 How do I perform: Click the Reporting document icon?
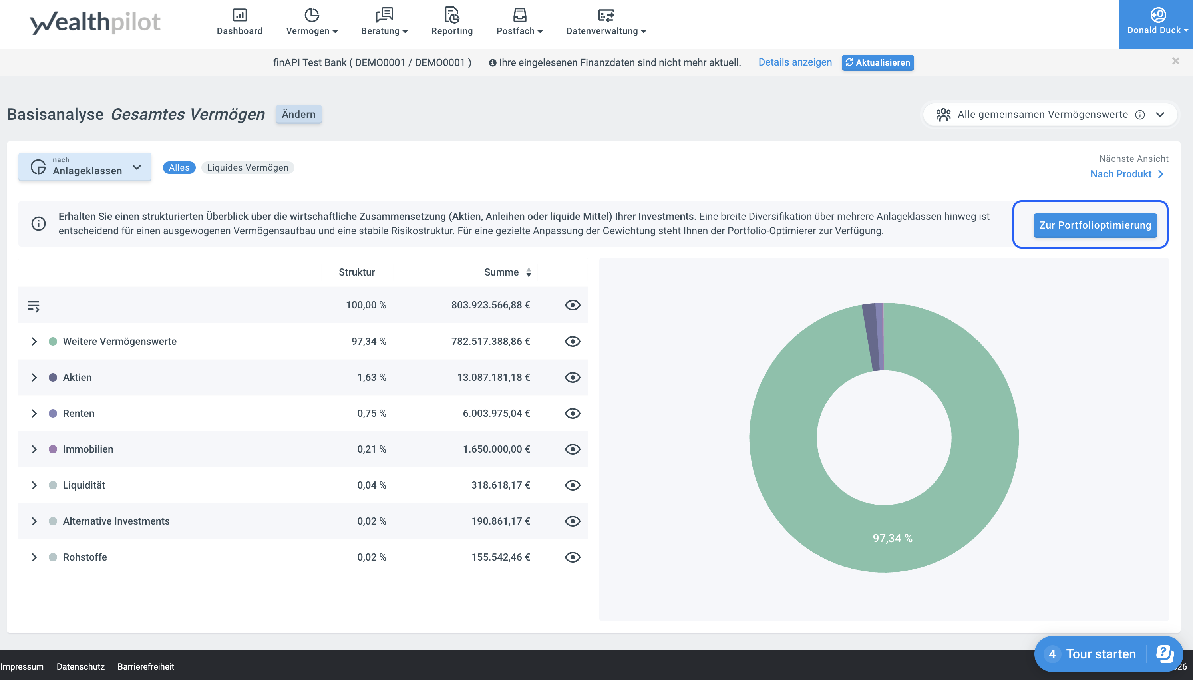pyautogui.click(x=451, y=15)
